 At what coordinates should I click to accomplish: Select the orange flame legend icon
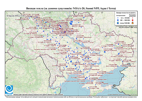click(133, 23)
